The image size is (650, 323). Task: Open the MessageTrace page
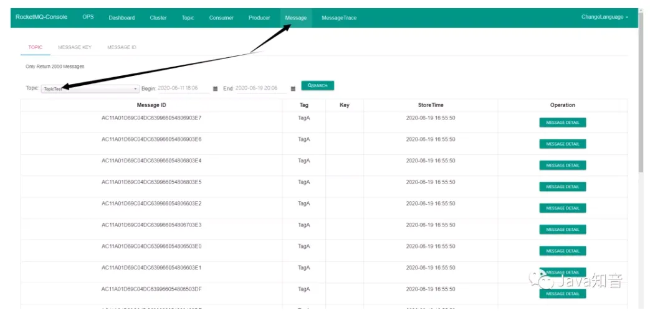click(x=339, y=18)
